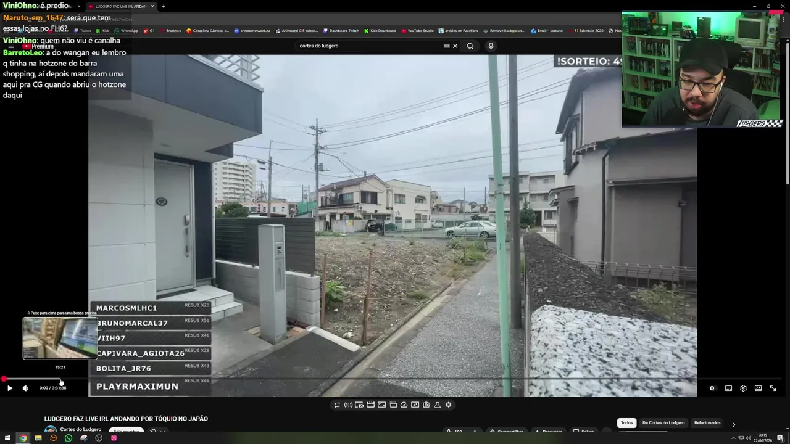Click the Chrome taskbar icon
Screen dimensions: 790x444
pyautogui.click(x=23, y=438)
